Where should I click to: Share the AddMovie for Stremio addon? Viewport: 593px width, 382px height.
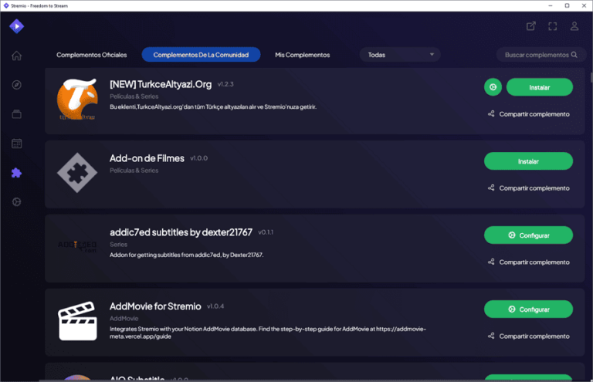coord(528,336)
